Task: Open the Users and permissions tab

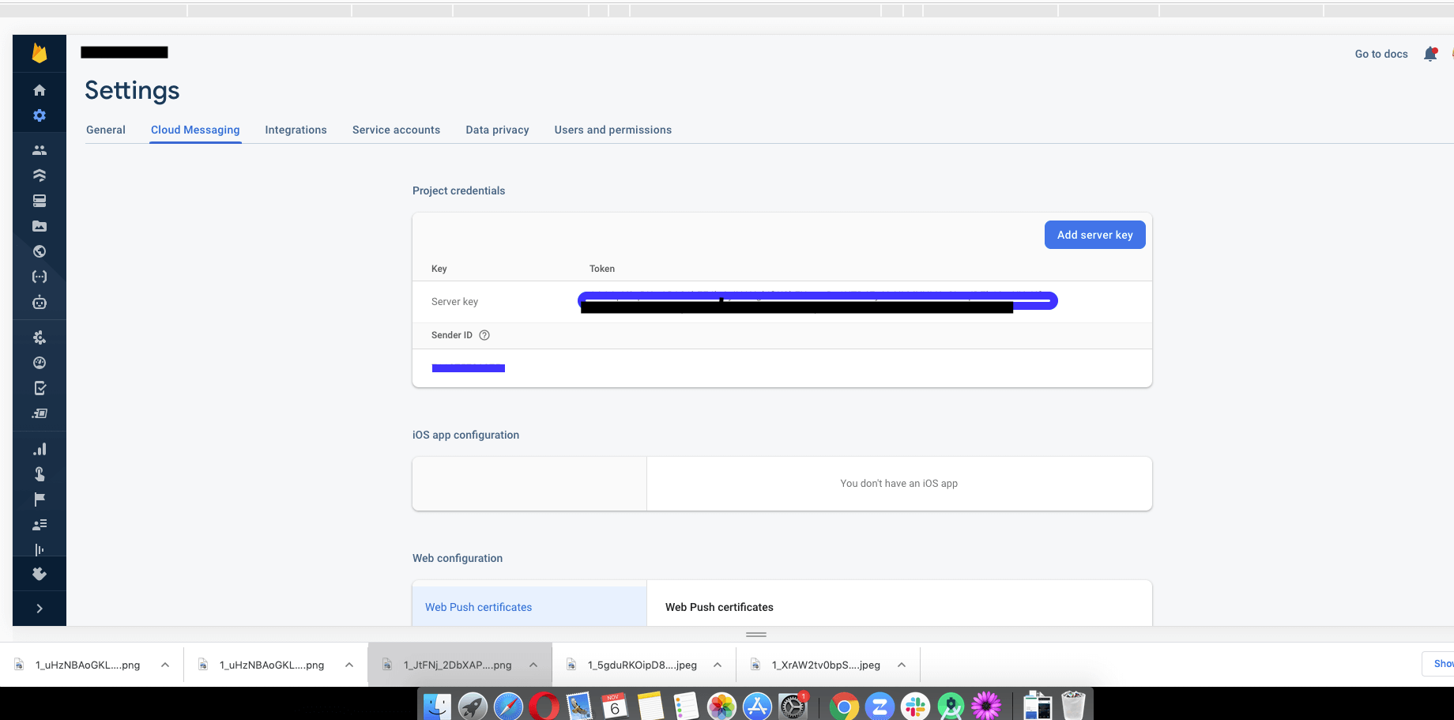Action: [613, 130]
